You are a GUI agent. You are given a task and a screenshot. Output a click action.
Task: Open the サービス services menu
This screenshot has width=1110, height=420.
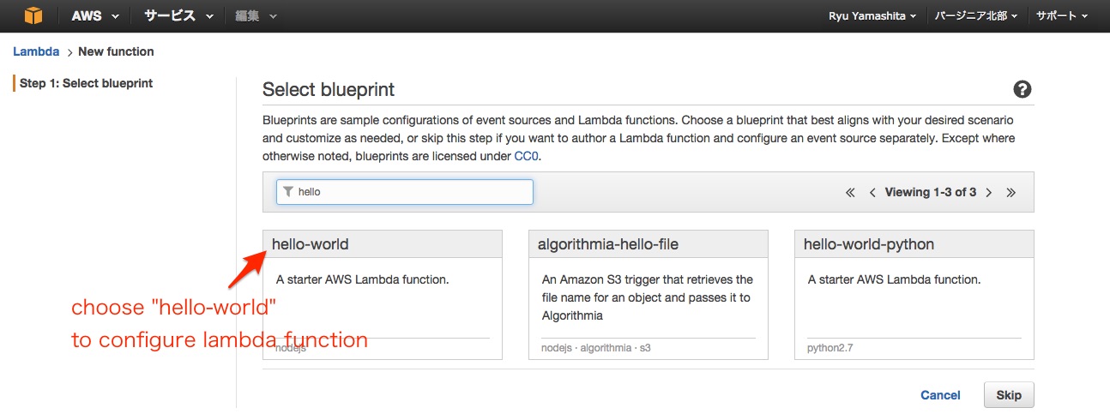[179, 15]
